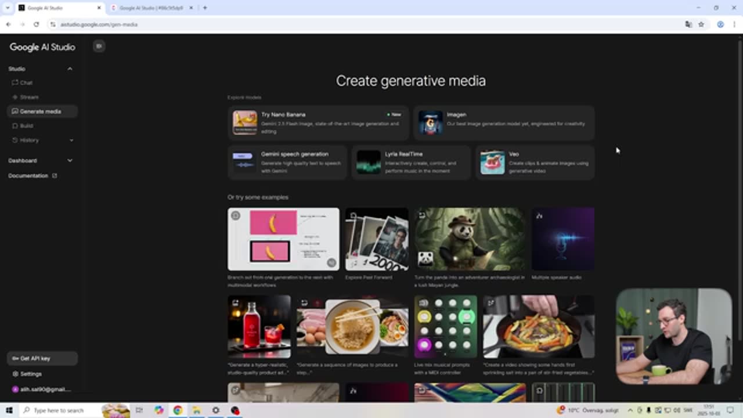Open the stir-fried vegetables video example
743x418 pixels.
tap(539, 327)
